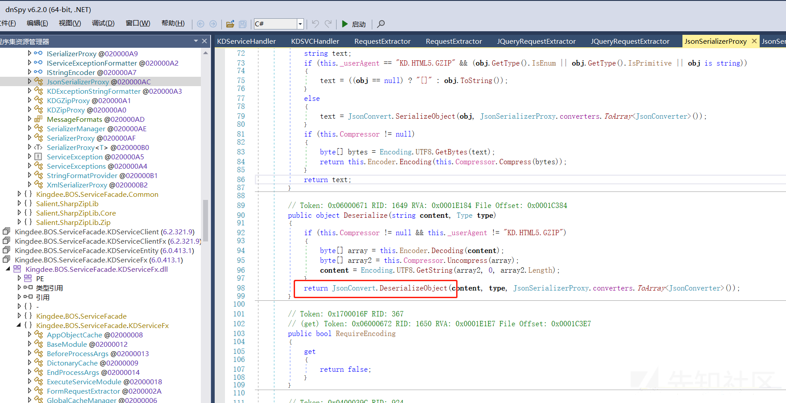Select Kingdee.BOS.ServiceFacade.KDServiceEntity assembly
Viewport: 786px width, 403px height.
pyautogui.click(x=104, y=250)
